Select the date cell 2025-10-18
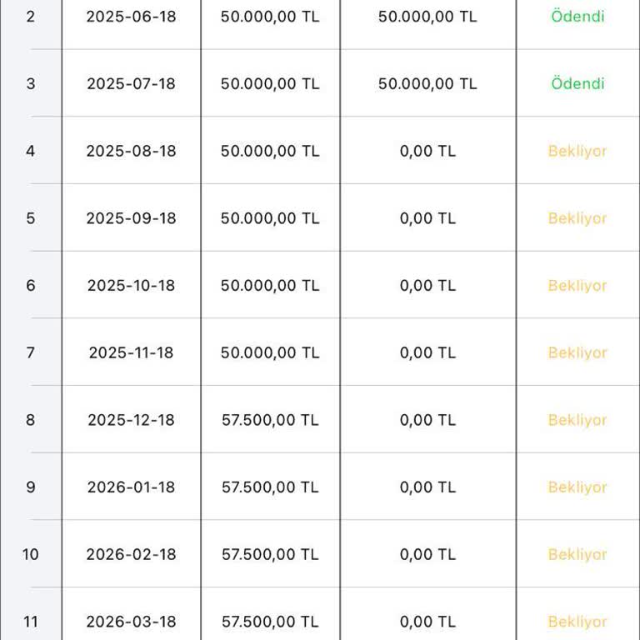 click(x=131, y=286)
